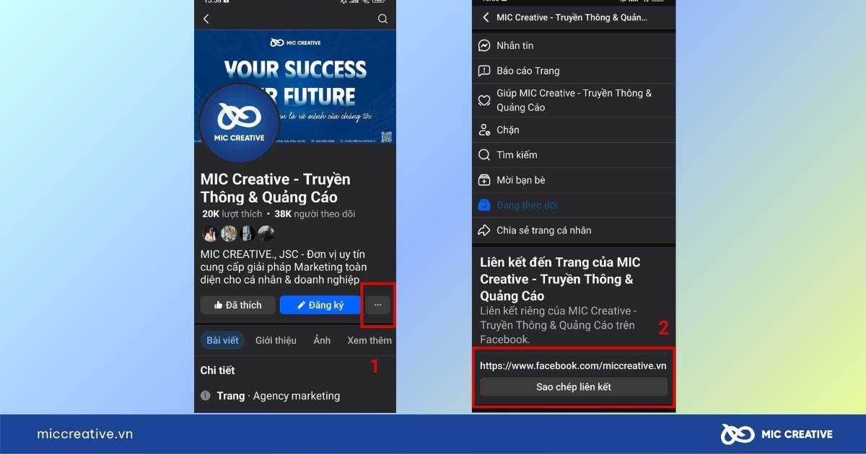
Task: Select Giúp MIC Creative menu entry
Action: coord(574,100)
